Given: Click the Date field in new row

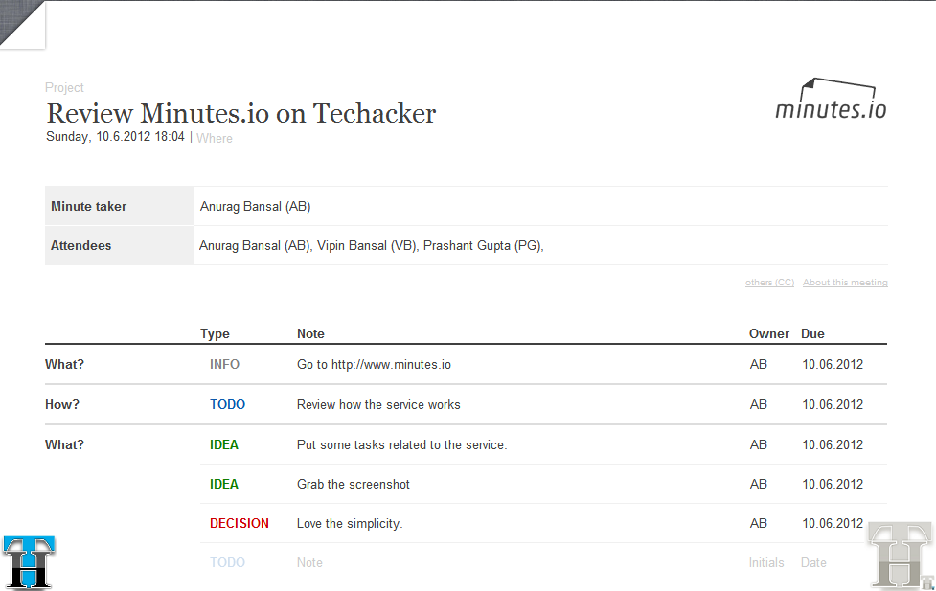Looking at the screenshot, I should click(x=813, y=563).
